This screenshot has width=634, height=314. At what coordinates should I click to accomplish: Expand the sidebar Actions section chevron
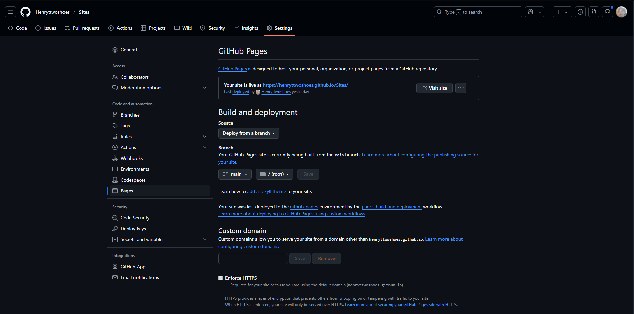tap(205, 147)
